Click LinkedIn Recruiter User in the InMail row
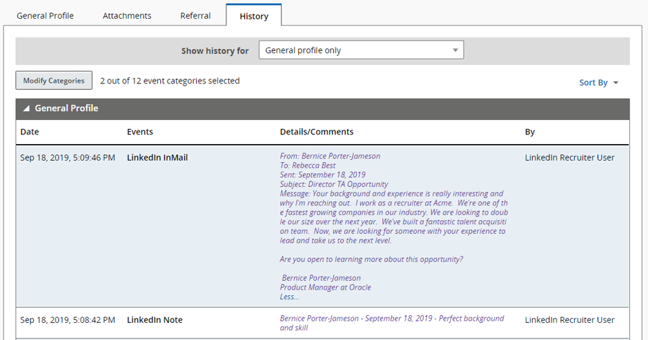 coord(569,157)
